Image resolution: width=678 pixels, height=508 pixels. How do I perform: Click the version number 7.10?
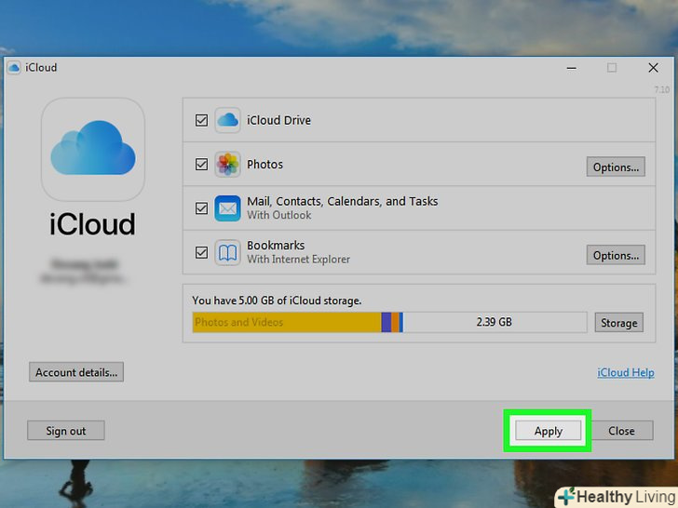pos(661,89)
